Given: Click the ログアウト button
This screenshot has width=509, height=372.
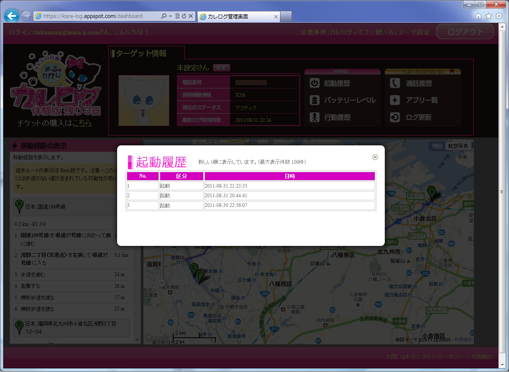Looking at the screenshot, I should pos(465,32).
